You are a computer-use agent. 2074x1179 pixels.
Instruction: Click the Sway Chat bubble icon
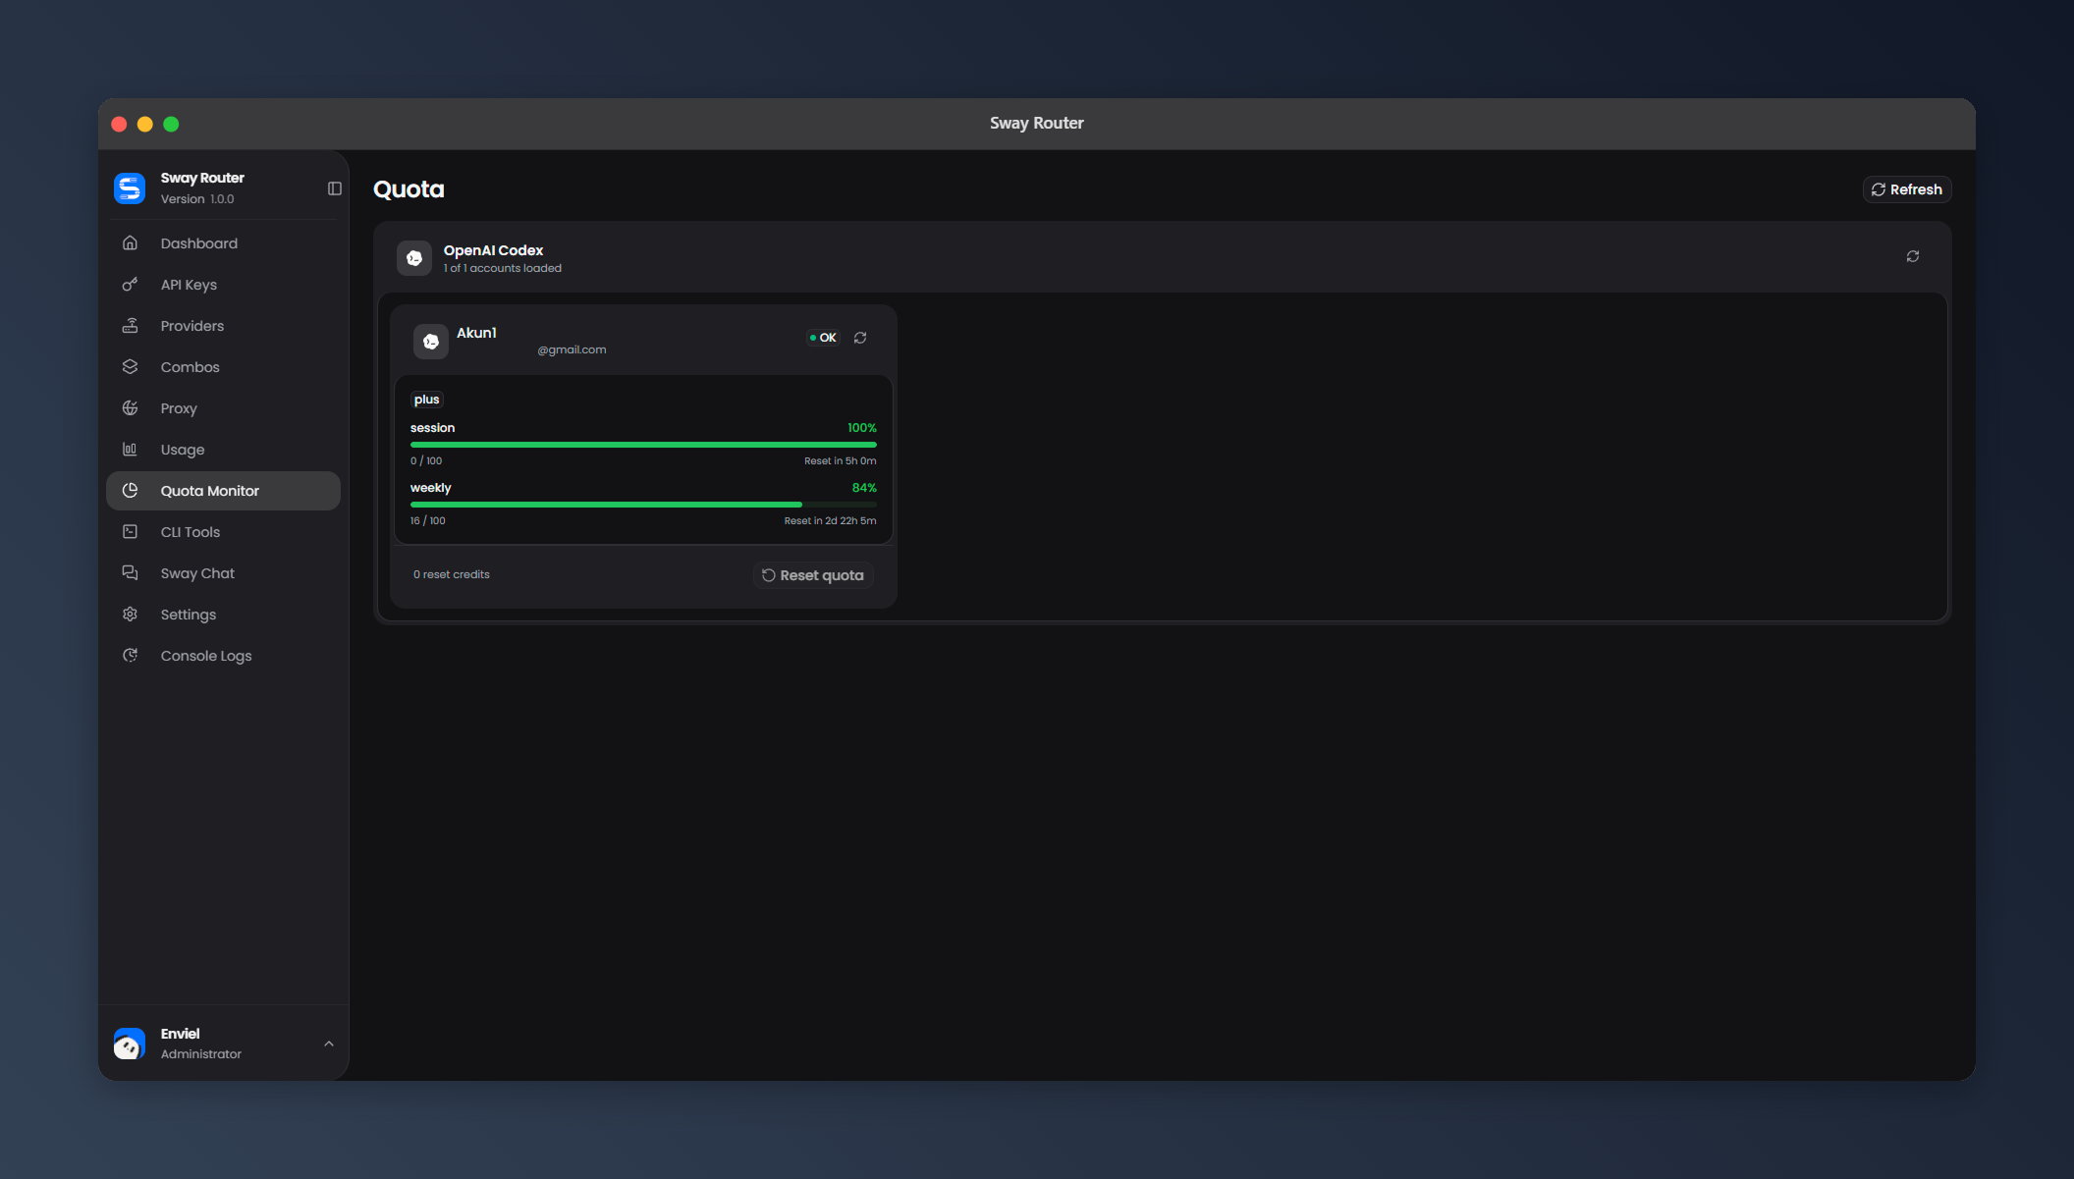pos(130,572)
